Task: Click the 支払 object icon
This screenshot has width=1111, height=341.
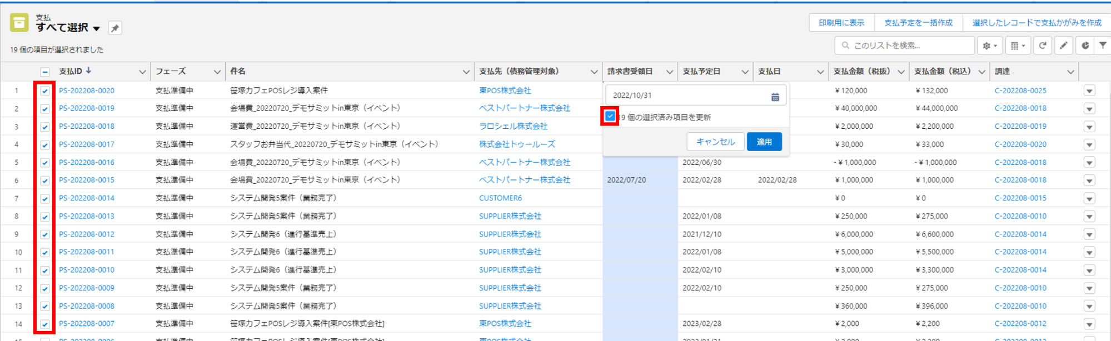Action: pos(19,23)
